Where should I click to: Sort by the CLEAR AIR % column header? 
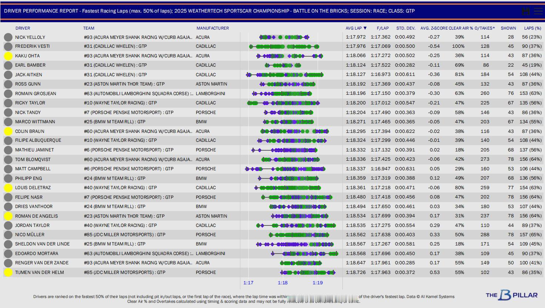point(461,28)
